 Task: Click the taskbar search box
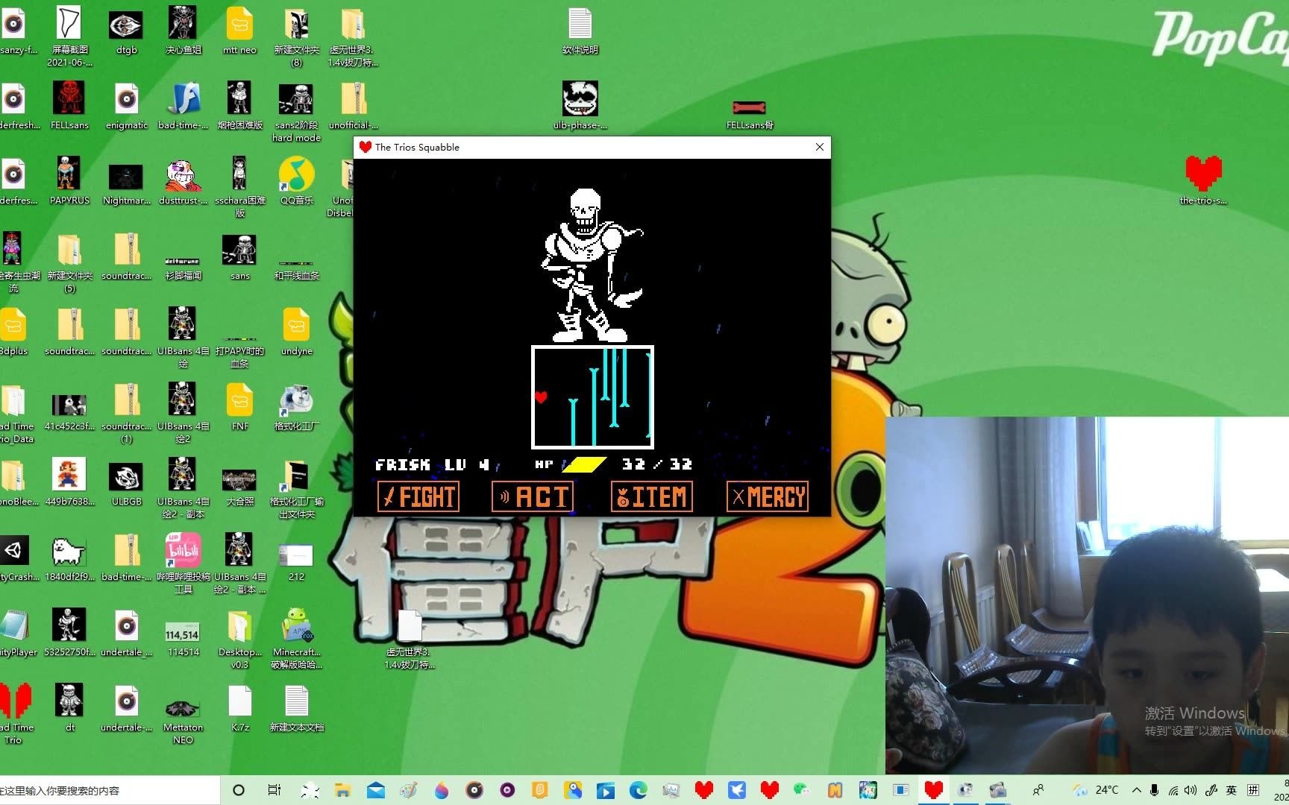tap(110, 790)
